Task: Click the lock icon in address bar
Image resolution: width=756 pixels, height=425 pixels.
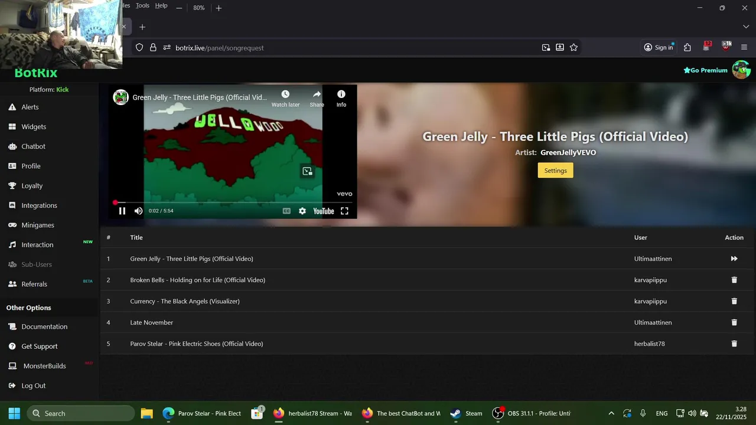Action: [x=153, y=48]
